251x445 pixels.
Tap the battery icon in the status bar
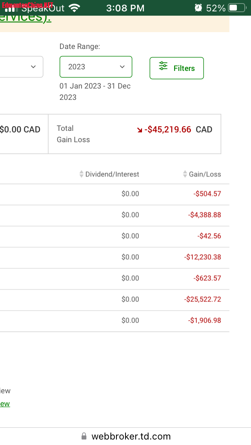pyautogui.click(x=237, y=8)
